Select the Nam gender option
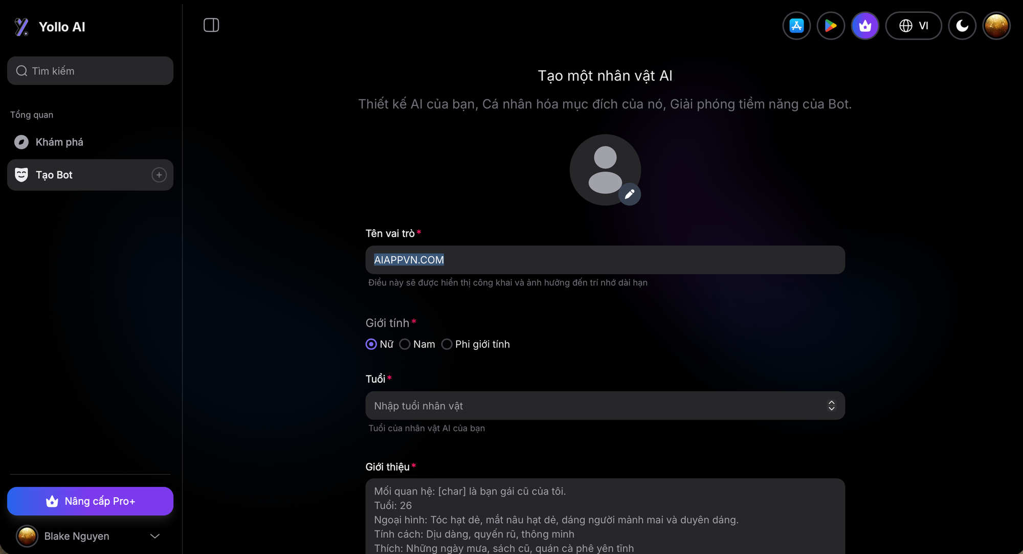This screenshot has width=1023, height=554. [405, 344]
